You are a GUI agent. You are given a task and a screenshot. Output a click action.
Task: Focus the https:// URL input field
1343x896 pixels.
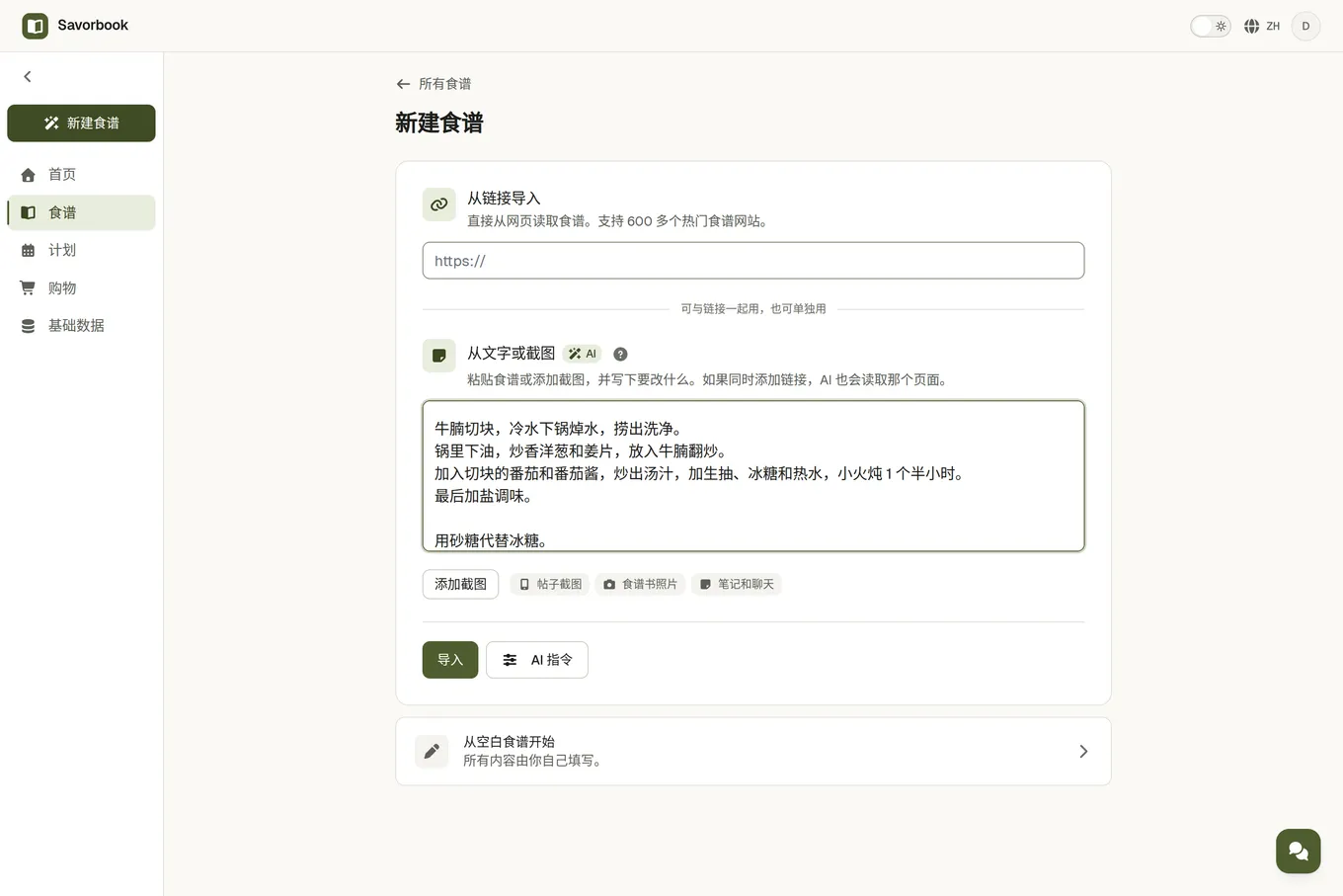coord(753,261)
